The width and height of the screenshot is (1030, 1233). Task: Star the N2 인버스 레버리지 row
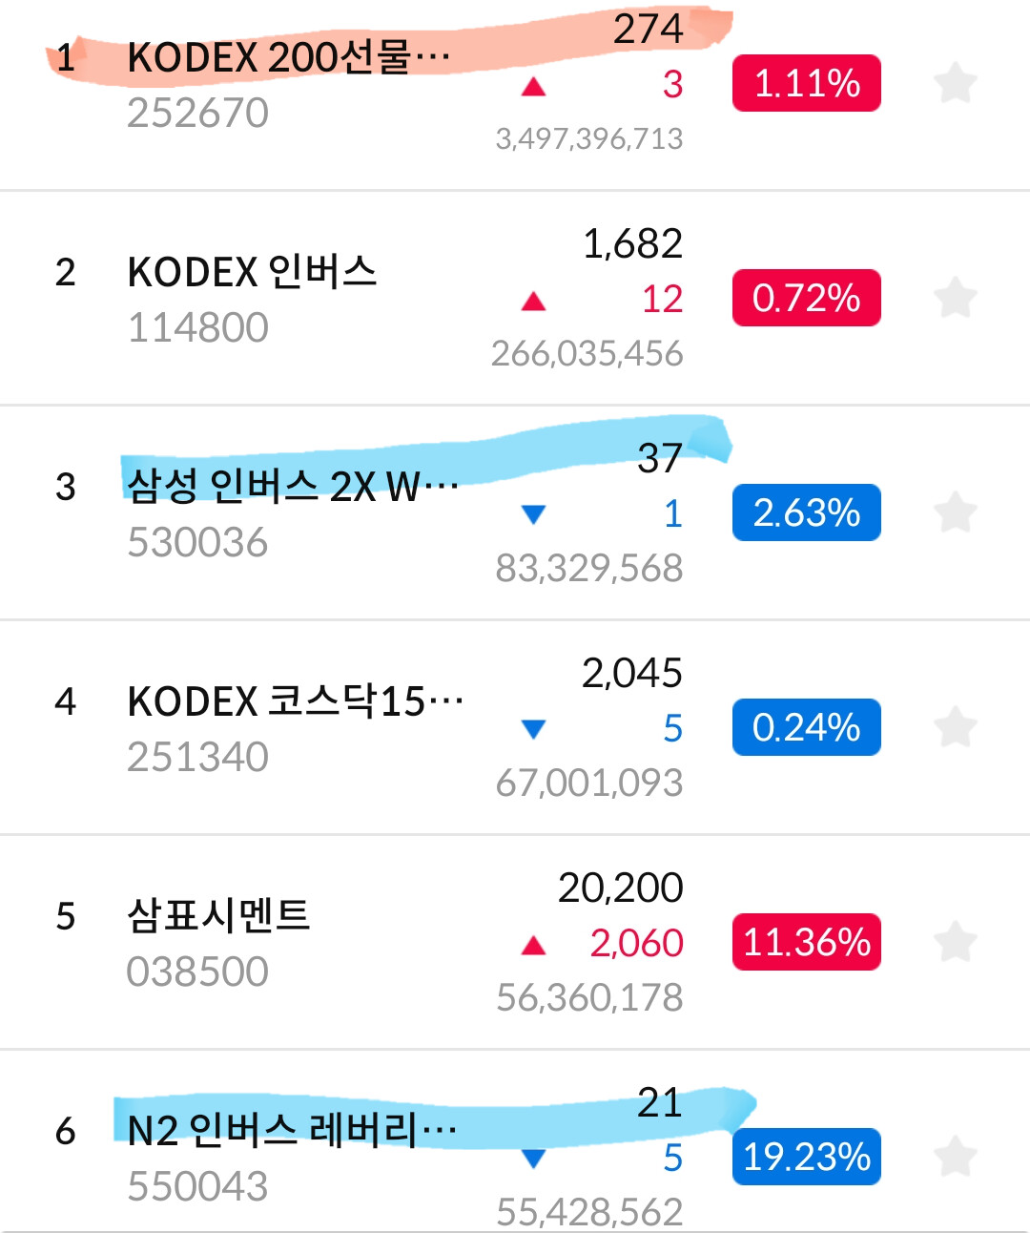coord(955,1157)
